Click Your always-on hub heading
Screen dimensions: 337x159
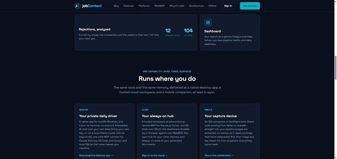[158, 116]
